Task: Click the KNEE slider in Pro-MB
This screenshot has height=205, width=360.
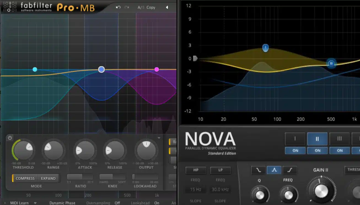Action: (112, 177)
